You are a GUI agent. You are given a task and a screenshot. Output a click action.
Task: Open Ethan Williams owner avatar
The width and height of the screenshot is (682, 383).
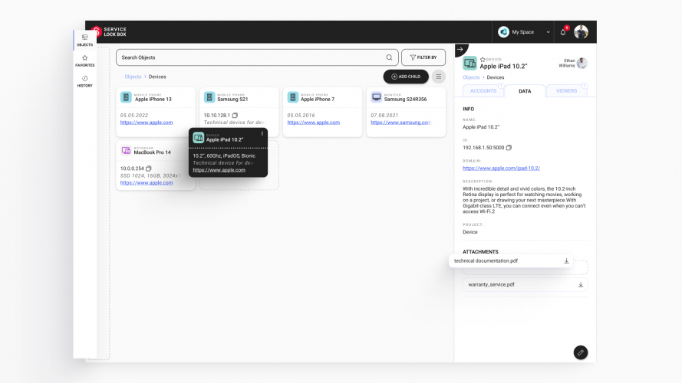coord(582,63)
